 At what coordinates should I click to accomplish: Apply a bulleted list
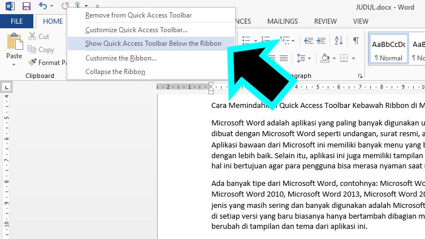[x=246, y=41]
